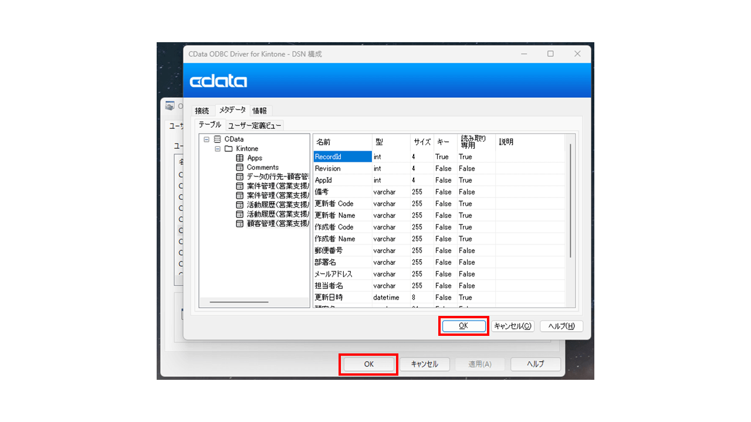Select the 担当者名 row

pos(439,285)
